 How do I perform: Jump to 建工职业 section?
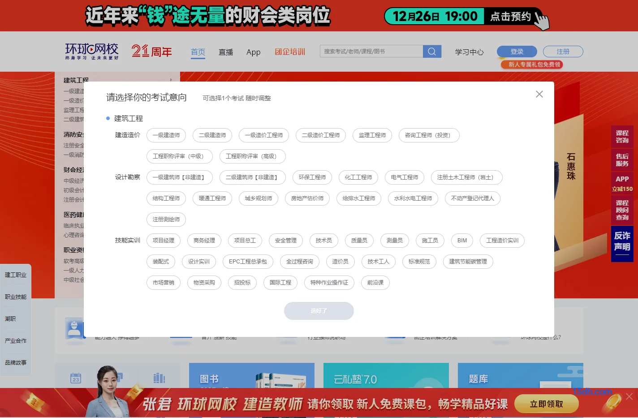click(x=16, y=275)
